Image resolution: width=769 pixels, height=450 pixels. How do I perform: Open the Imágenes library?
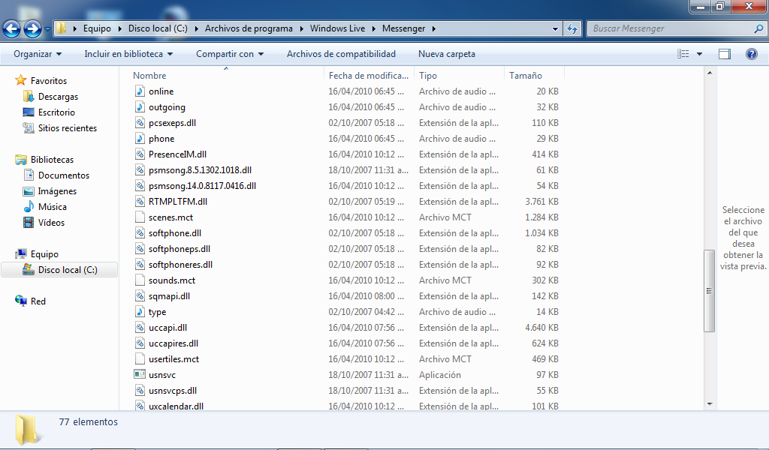click(57, 191)
